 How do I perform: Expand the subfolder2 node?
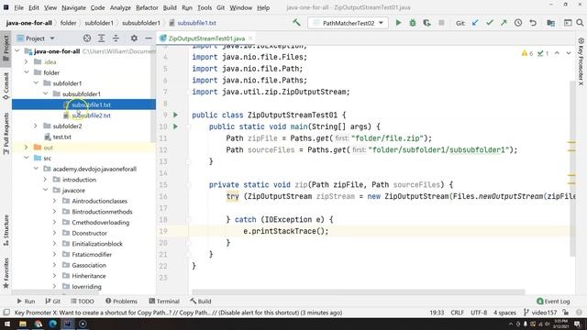pyautogui.click(x=36, y=126)
